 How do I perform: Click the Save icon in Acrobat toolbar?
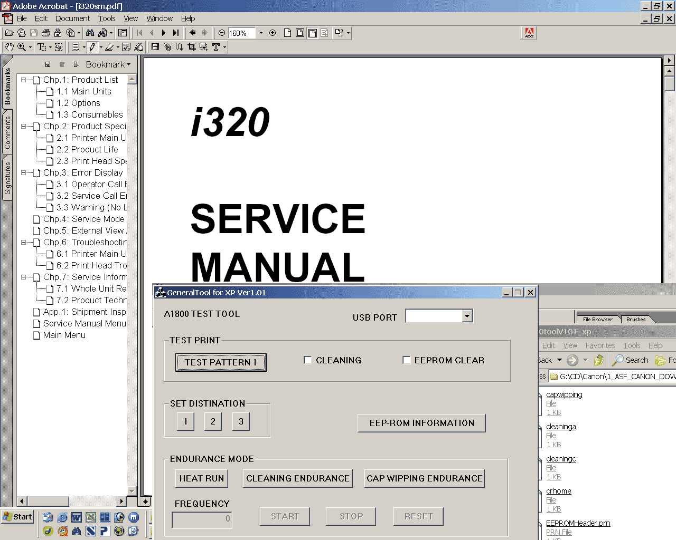[34, 33]
